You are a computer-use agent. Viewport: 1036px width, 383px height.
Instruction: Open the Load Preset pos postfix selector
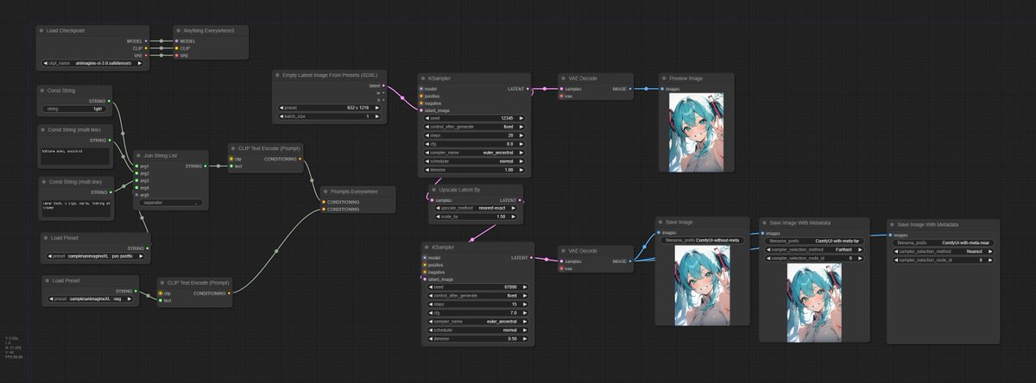click(95, 256)
